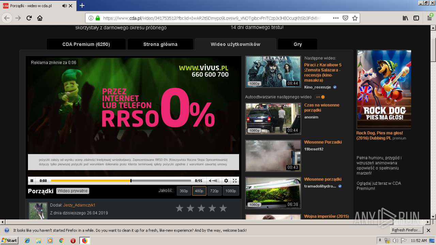Open a new browser tab
Image resolution: width=436 pixels, height=245 pixels.
point(82,5)
